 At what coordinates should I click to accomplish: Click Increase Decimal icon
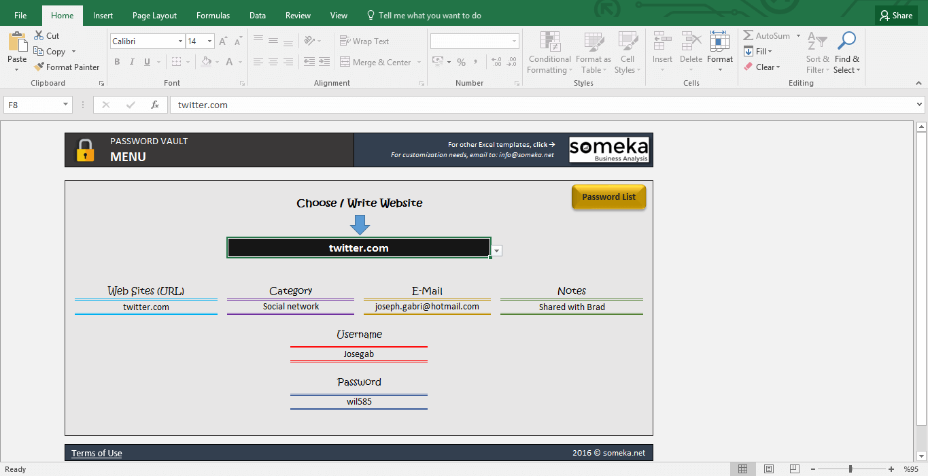pyautogui.click(x=496, y=63)
